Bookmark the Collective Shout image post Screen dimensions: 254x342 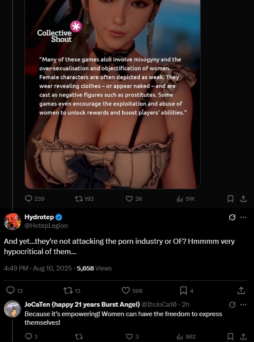[x=230, y=199]
